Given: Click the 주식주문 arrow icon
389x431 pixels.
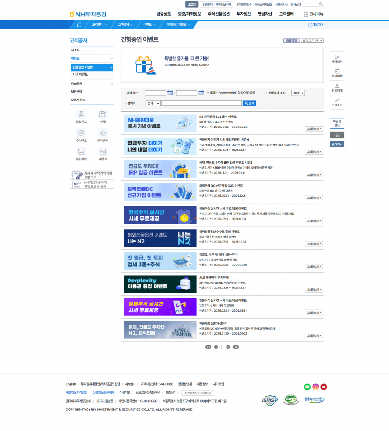Looking at the screenshot, I should tap(337, 101).
